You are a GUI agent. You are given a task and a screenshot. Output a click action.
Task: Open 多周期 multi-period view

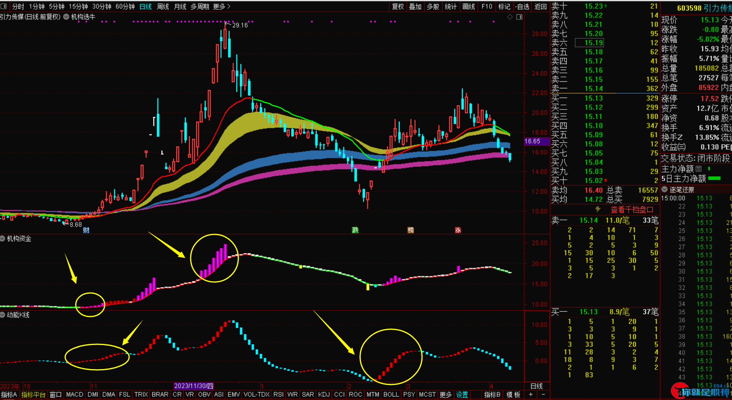pos(200,6)
